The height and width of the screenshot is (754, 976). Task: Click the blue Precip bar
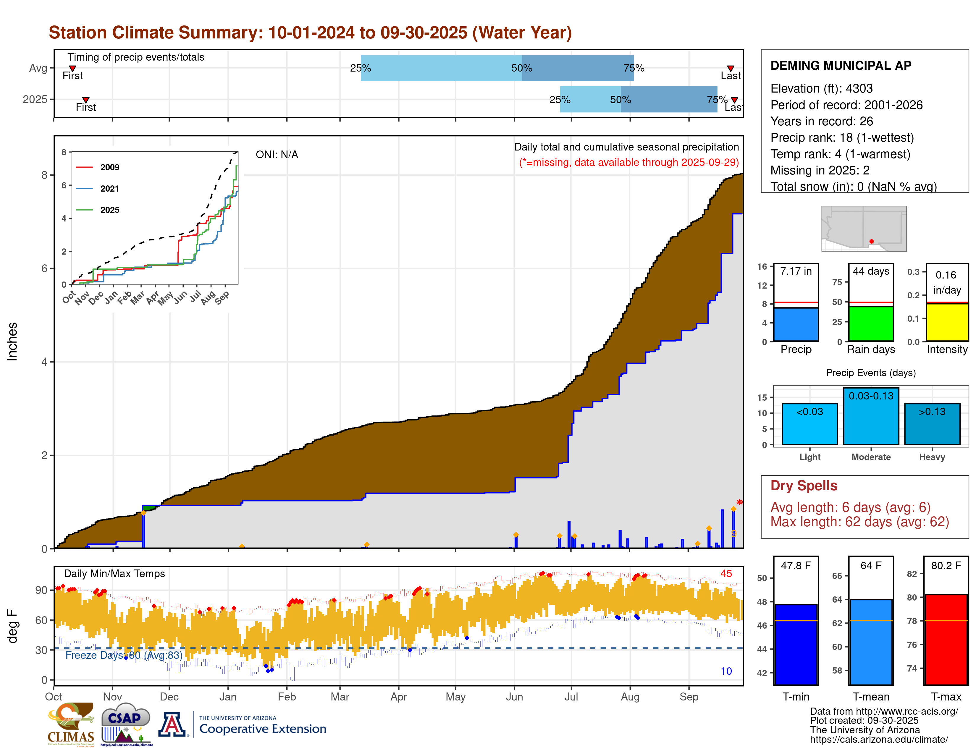tap(796, 325)
